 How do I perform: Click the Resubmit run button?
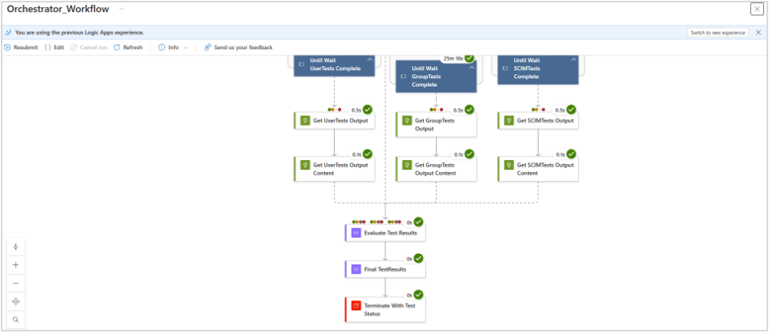pyautogui.click(x=20, y=47)
